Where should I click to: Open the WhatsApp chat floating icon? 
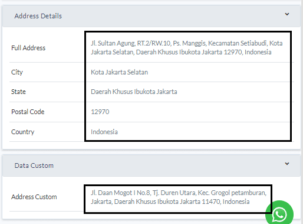(279, 214)
